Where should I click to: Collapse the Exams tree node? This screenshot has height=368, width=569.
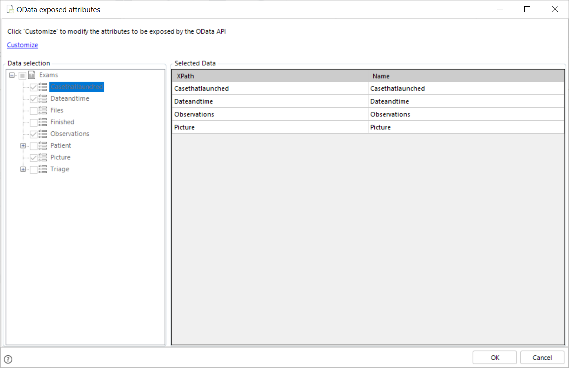click(12, 75)
